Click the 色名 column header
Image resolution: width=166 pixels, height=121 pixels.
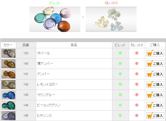click(74, 45)
